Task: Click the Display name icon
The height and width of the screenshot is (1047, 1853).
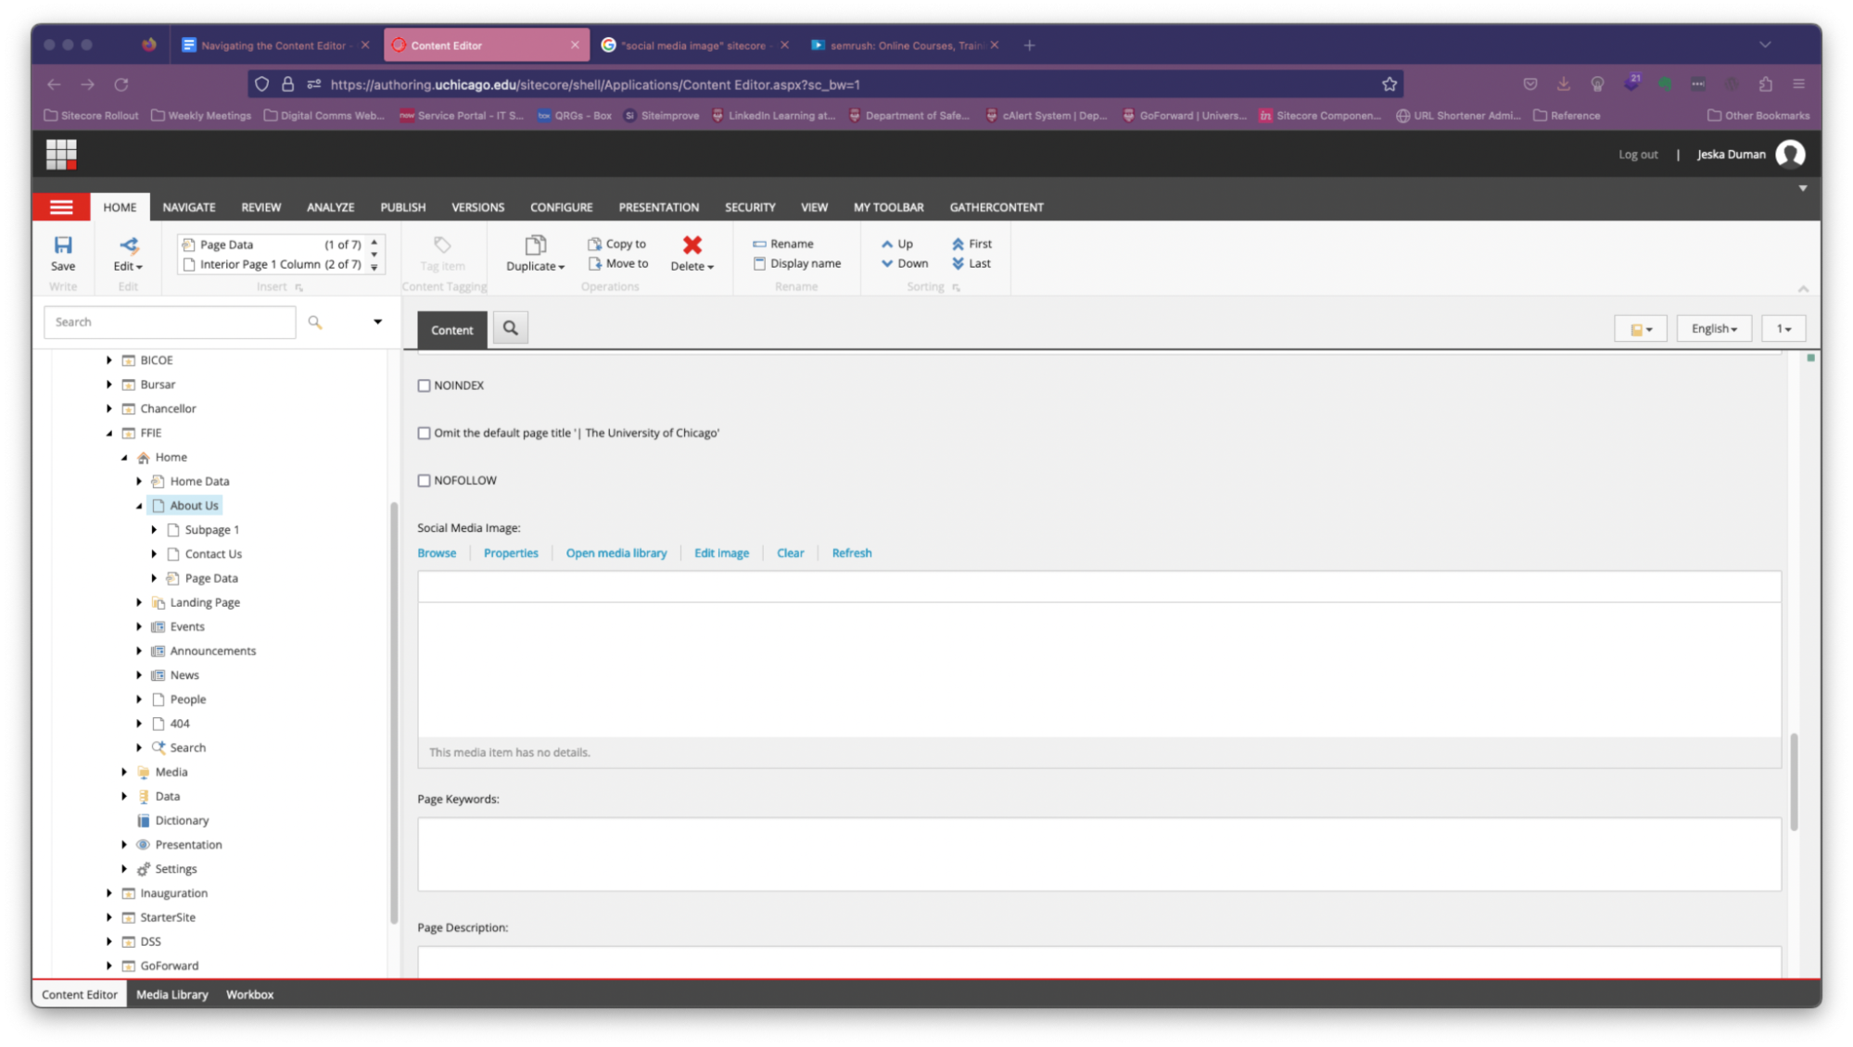Action: point(759,263)
